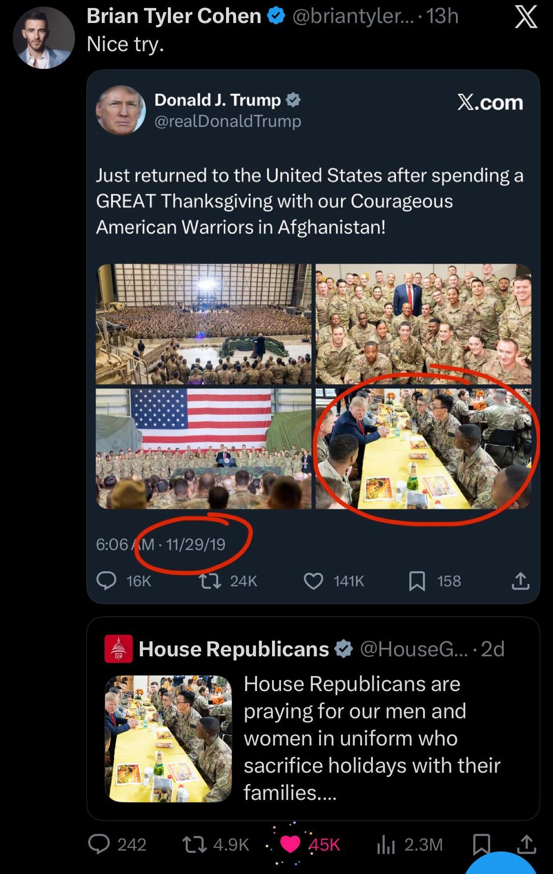Reply to Brian Tyler Cohen's post

point(99,844)
